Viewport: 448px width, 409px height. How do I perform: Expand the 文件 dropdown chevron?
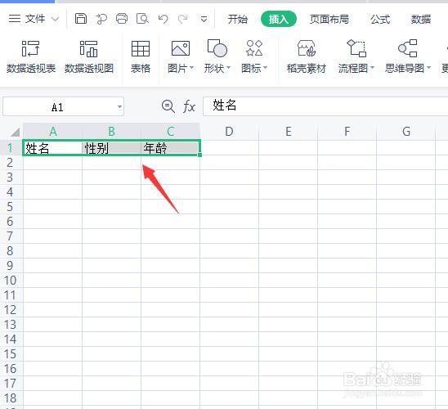[x=55, y=19]
